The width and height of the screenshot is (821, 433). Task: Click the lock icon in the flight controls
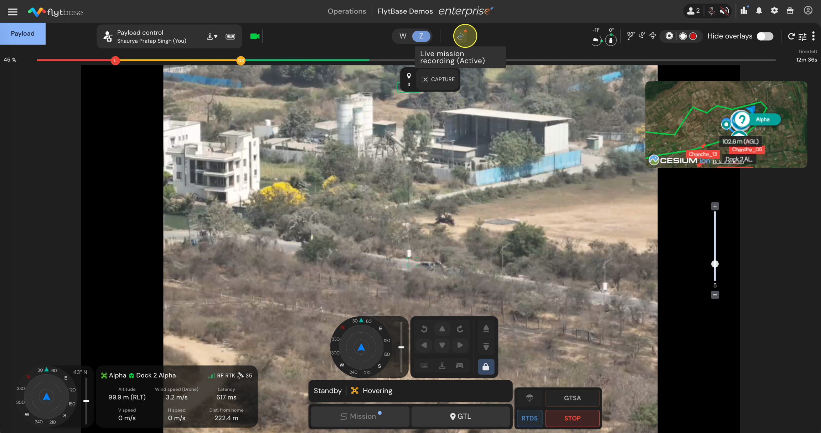486,367
